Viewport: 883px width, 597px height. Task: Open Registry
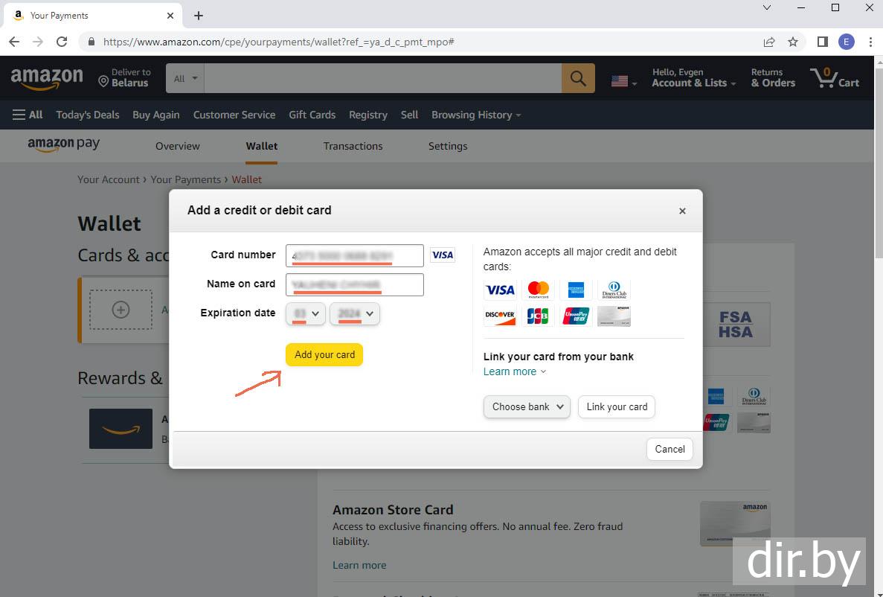pos(368,115)
